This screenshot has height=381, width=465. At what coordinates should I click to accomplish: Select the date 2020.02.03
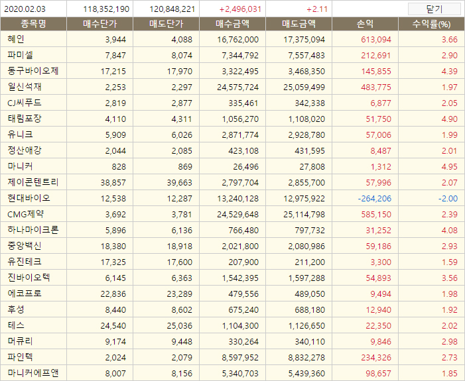click(25, 9)
